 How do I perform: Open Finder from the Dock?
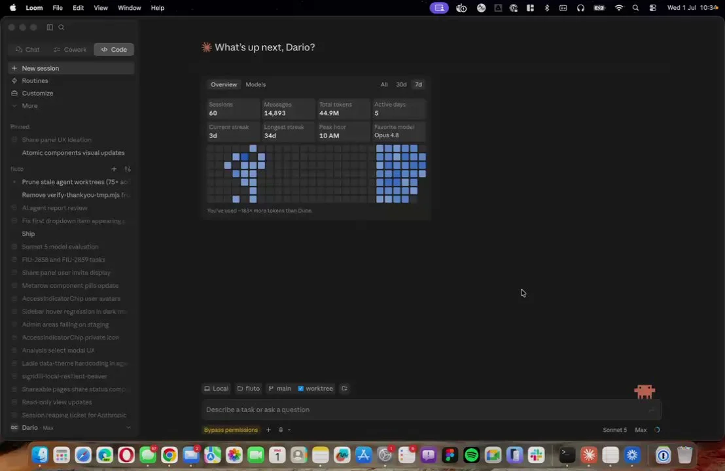(x=40, y=455)
